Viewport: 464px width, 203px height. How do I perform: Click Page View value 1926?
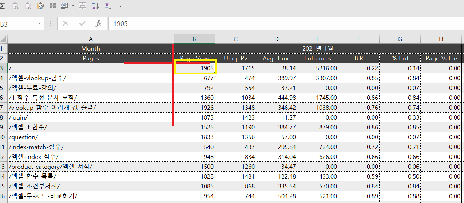click(194, 108)
